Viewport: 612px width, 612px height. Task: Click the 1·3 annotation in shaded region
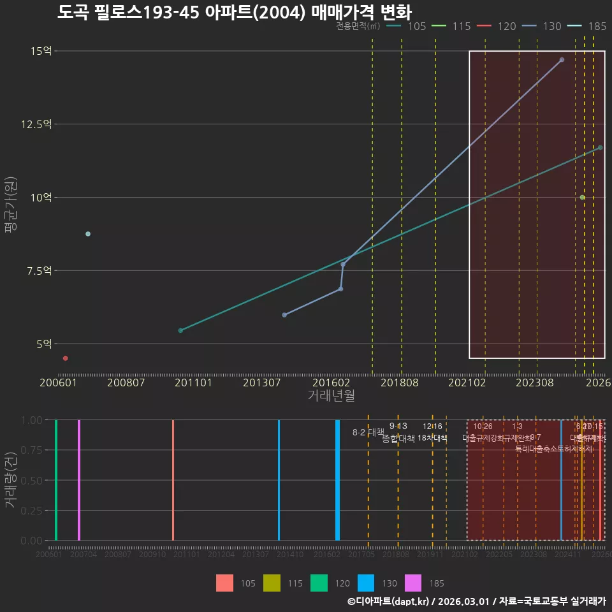point(517,426)
